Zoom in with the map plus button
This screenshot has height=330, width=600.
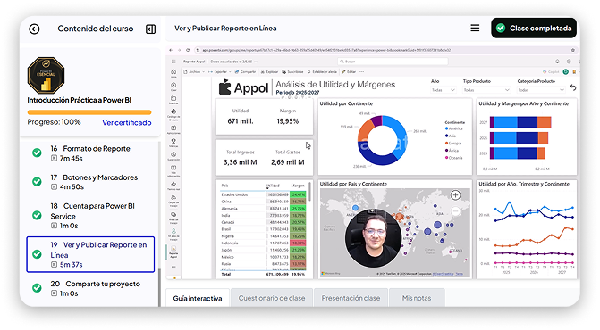(x=455, y=195)
